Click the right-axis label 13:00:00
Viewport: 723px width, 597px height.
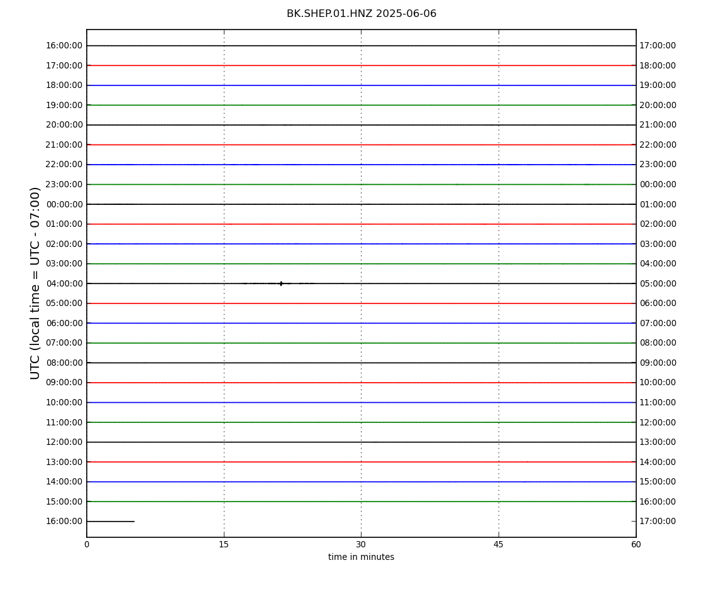click(658, 442)
